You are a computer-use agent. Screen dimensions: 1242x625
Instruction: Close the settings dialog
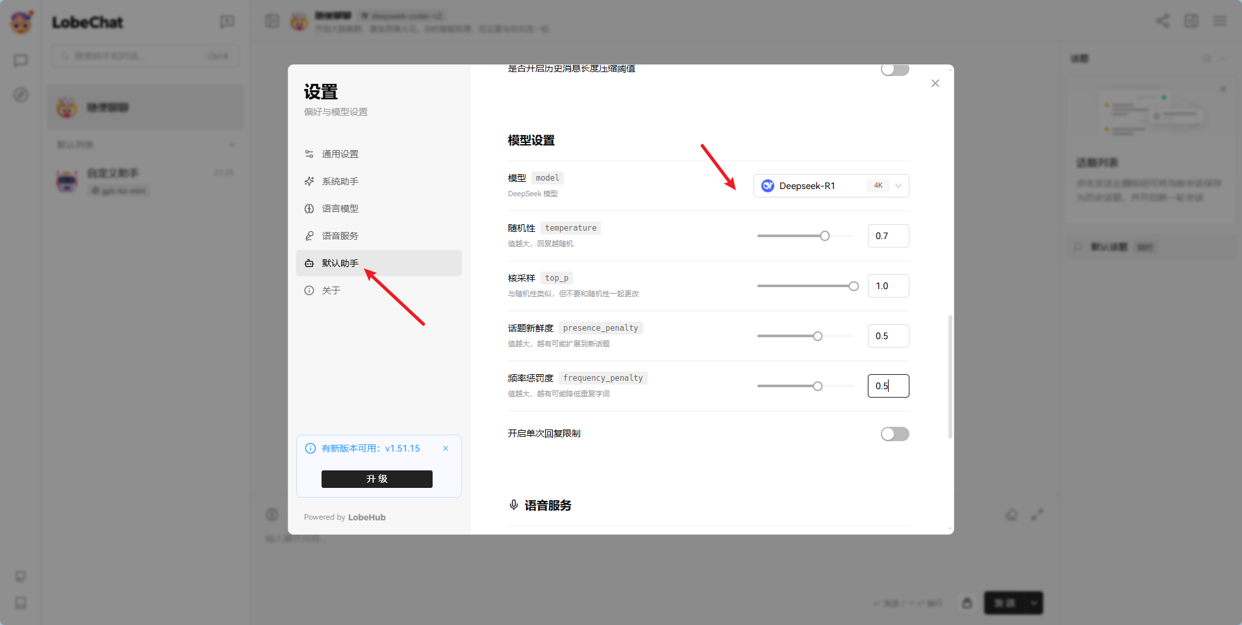(935, 83)
